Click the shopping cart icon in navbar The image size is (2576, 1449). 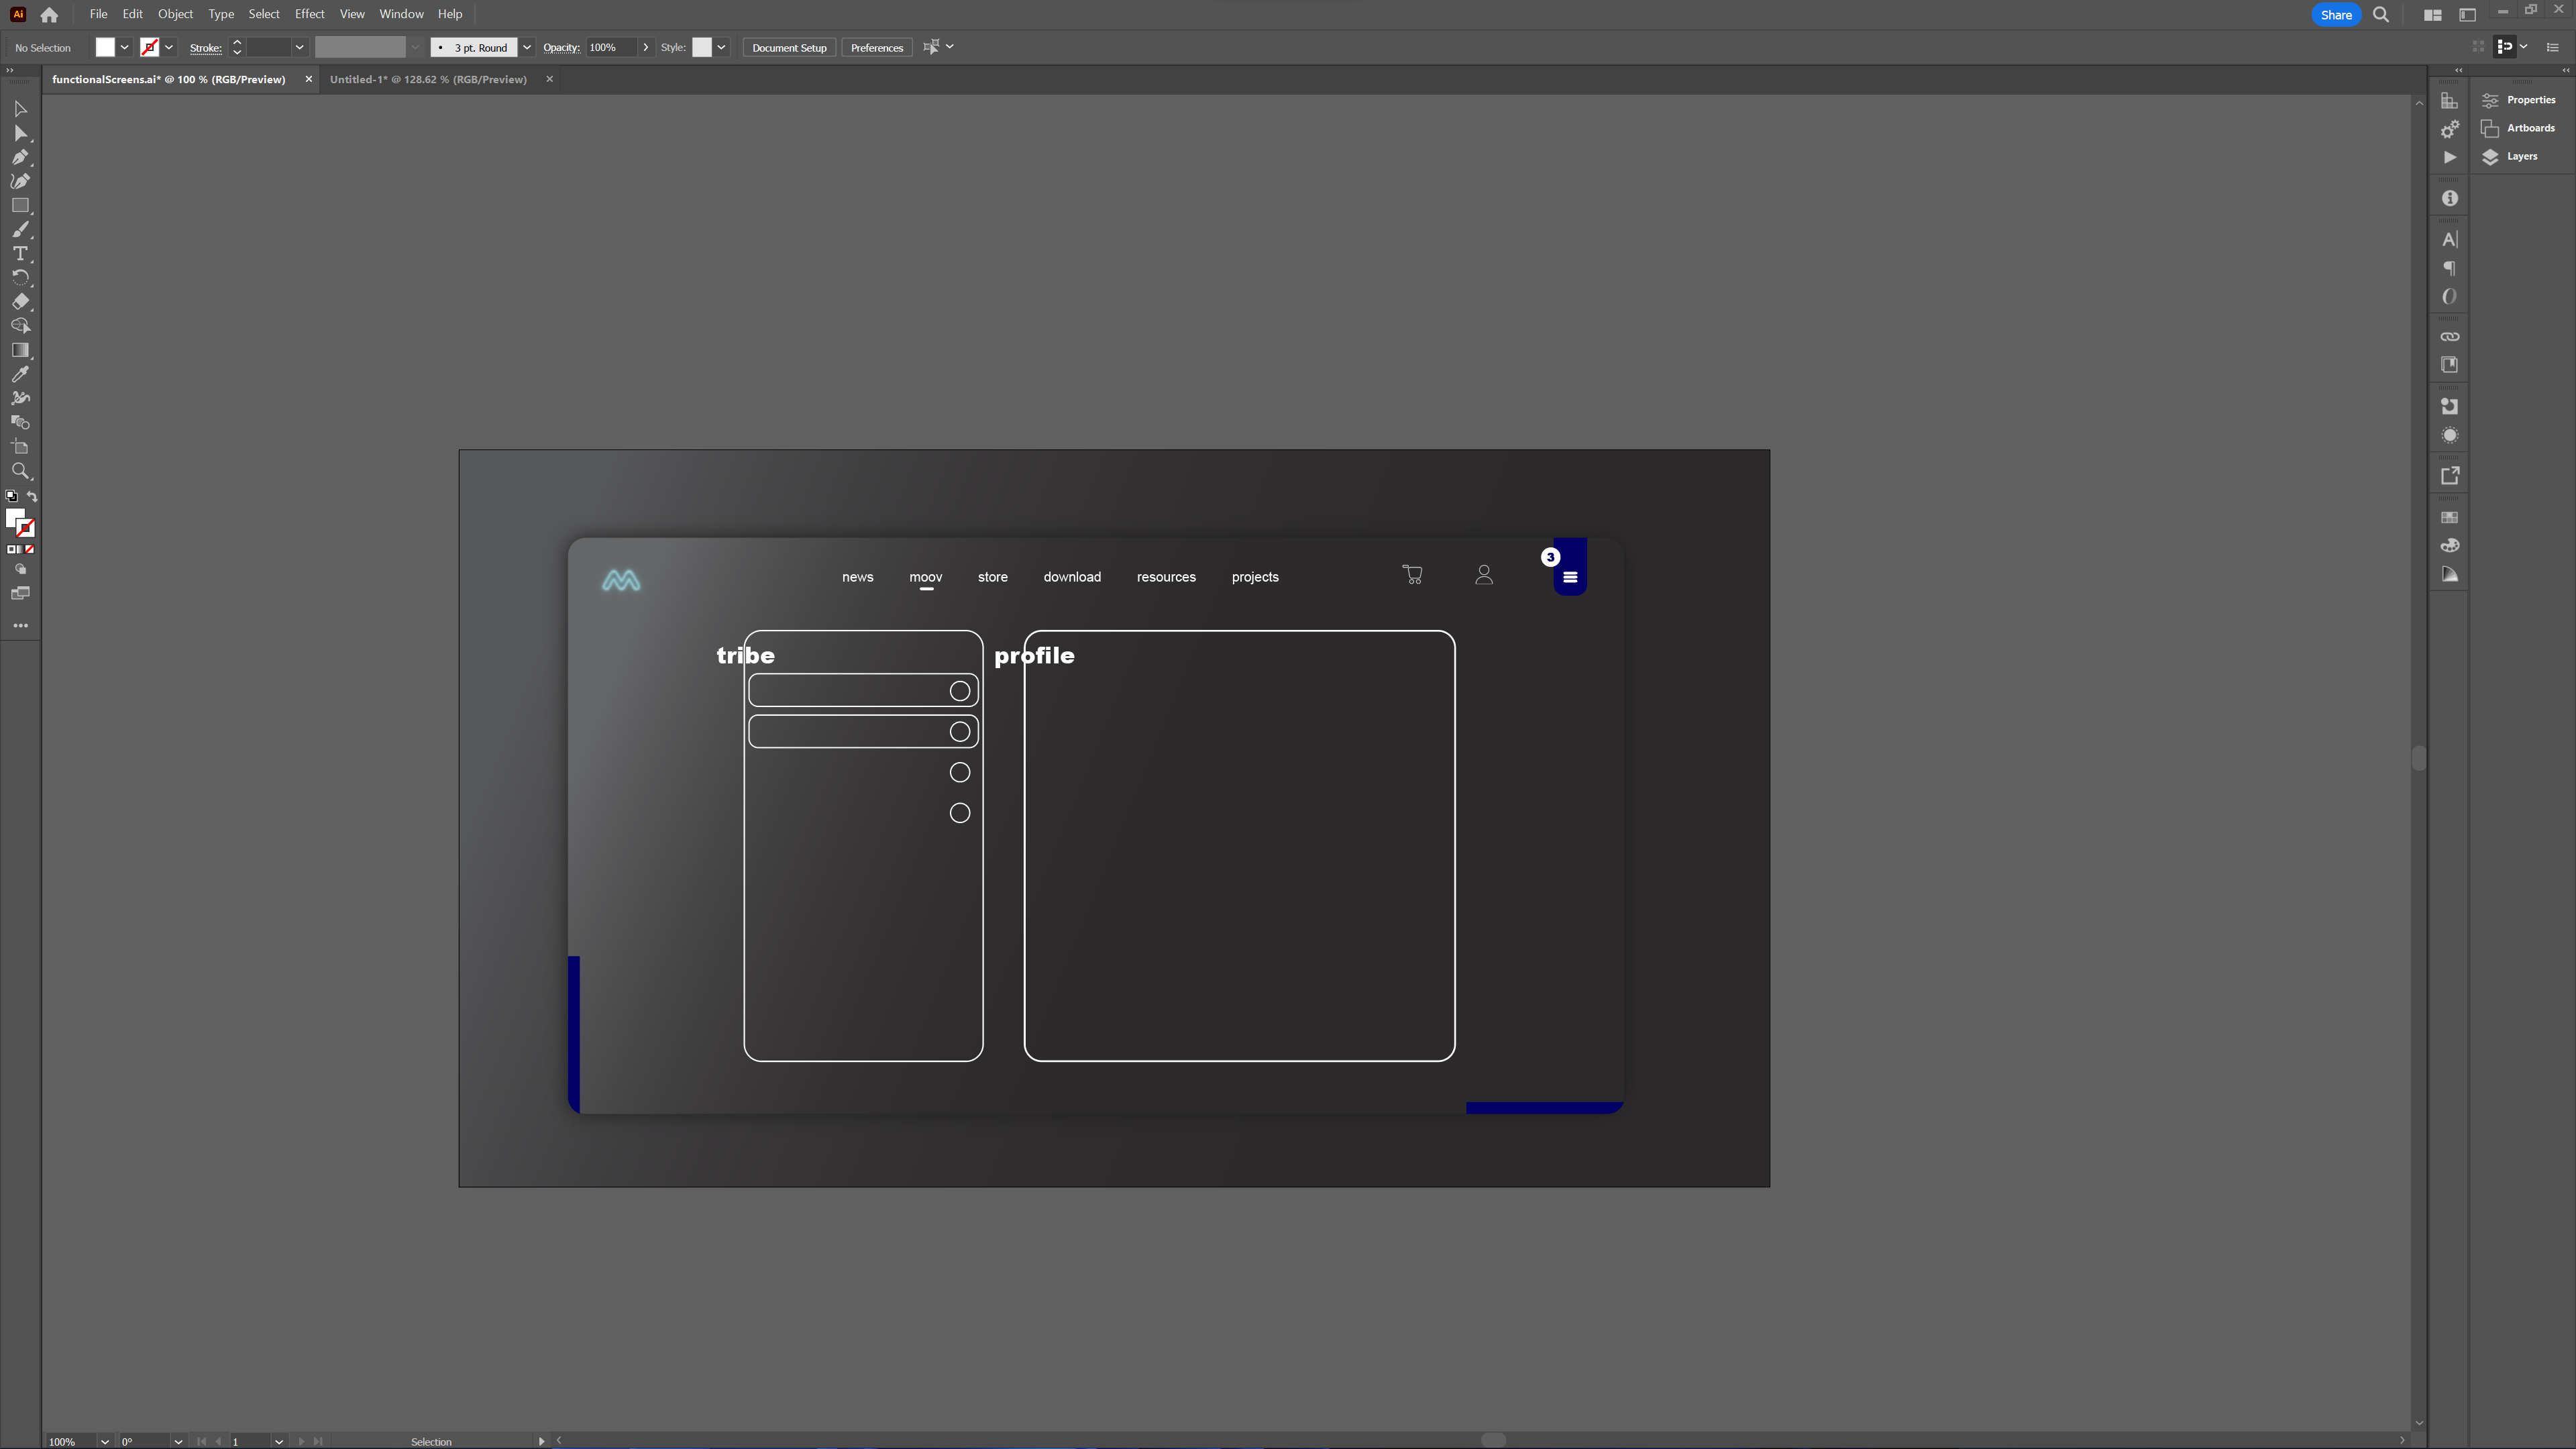tap(1412, 575)
